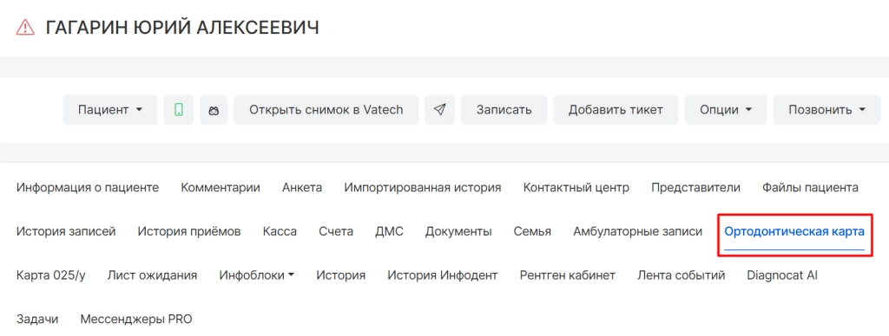Screen dimensions: 889x336
Task: Open the Рентген кабинет tab
Action: point(568,275)
